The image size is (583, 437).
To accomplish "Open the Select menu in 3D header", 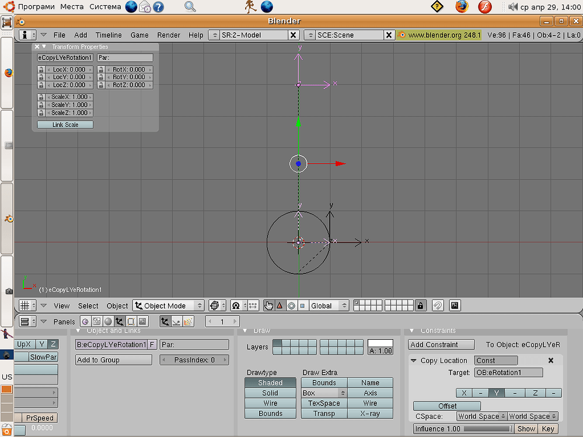I will [x=88, y=305].
